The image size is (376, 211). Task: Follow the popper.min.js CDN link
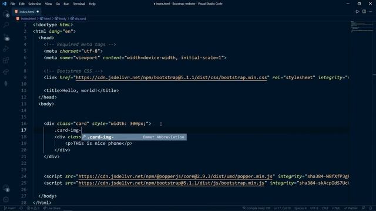175,176
